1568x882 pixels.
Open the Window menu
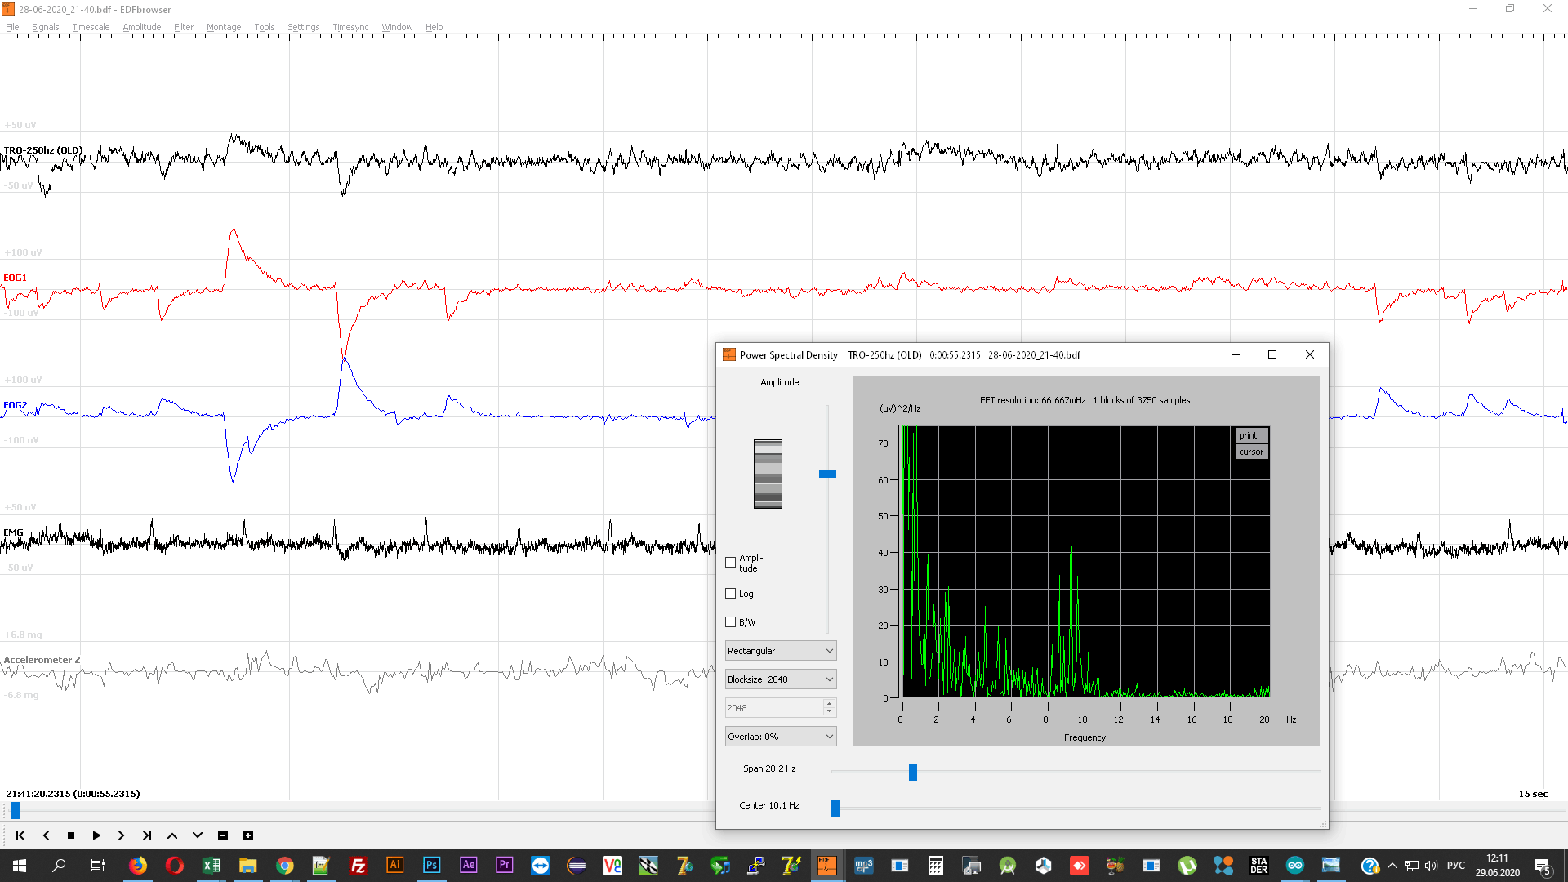[x=397, y=27]
